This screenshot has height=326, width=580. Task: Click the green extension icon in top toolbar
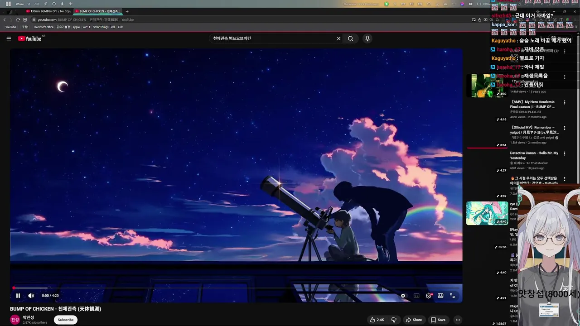coord(387,4)
